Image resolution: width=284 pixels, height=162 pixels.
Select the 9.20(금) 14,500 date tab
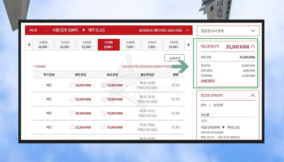pyautogui.click(x=43, y=45)
